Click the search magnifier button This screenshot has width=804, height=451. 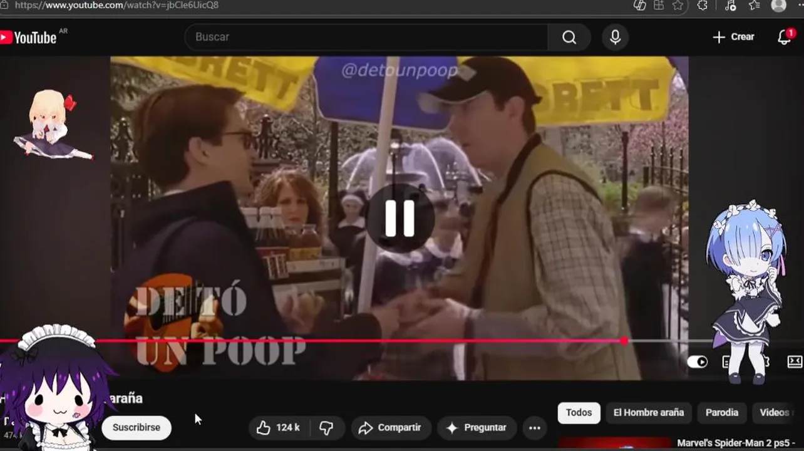click(x=569, y=38)
